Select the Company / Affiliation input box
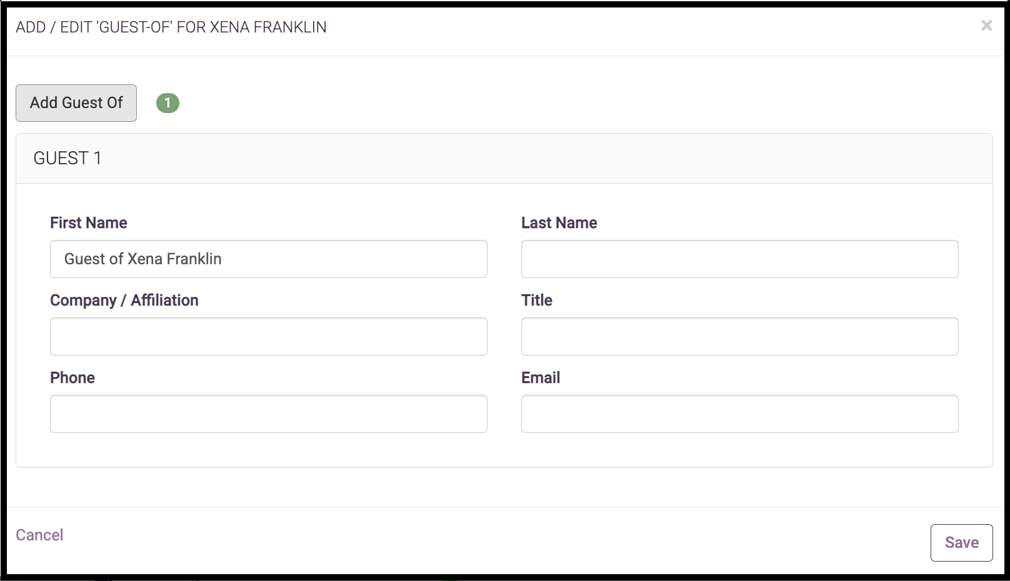Viewport: 1010px width, 581px height. click(269, 336)
